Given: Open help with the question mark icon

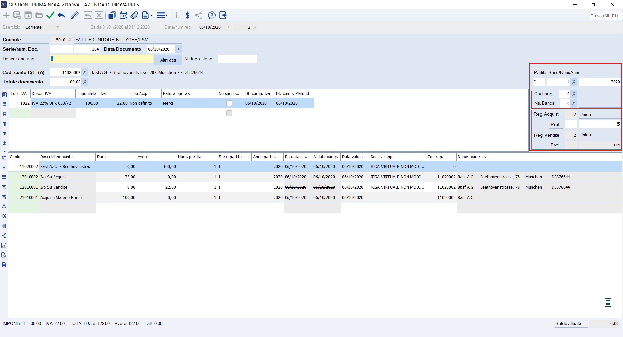Looking at the screenshot, I should coord(212,15).
